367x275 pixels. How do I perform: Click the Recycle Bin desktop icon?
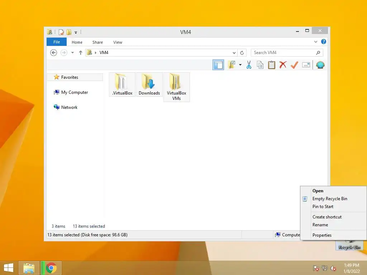click(x=349, y=245)
